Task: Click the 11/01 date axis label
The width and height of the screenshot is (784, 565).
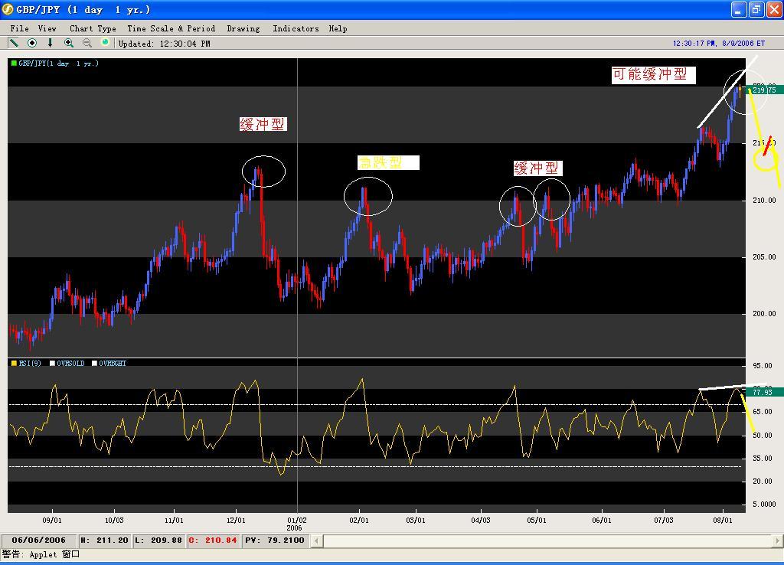Action: click(x=174, y=520)
